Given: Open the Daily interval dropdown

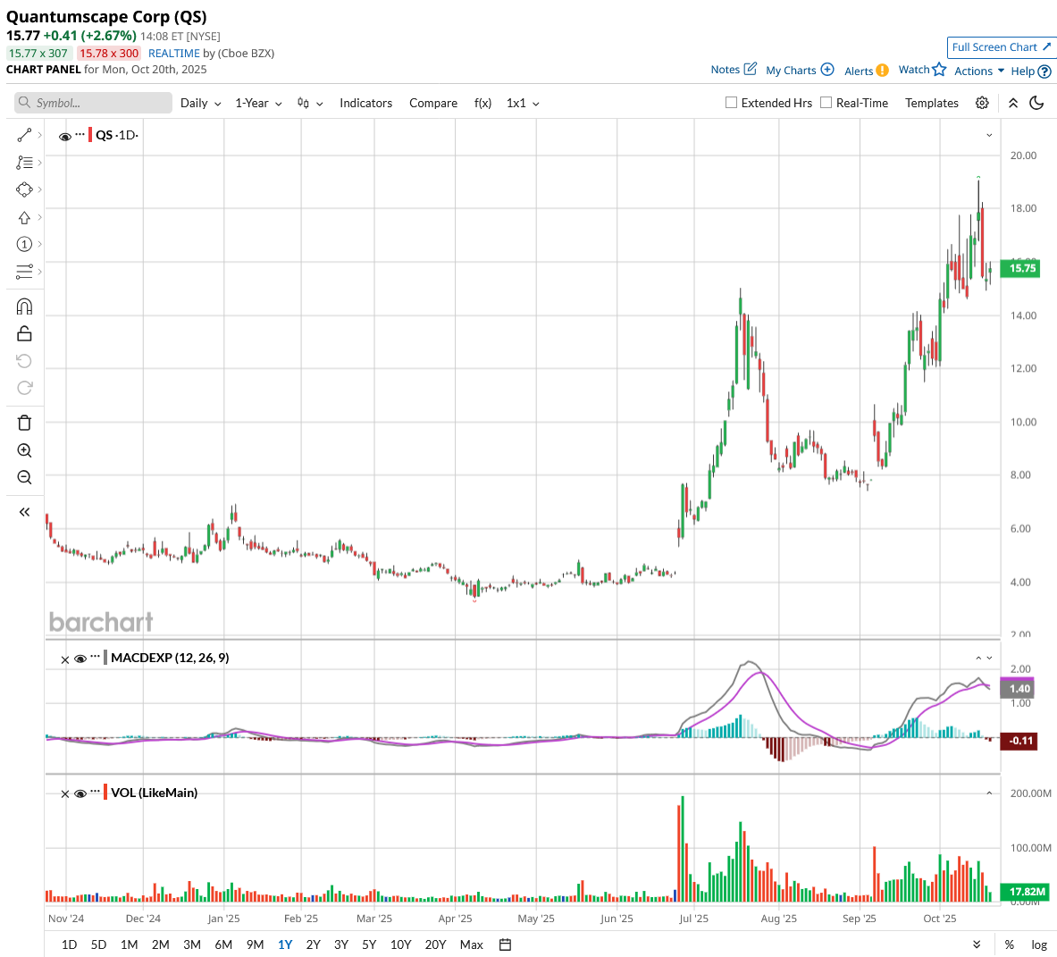Looking at the screenshot, I should click(200, 103).
